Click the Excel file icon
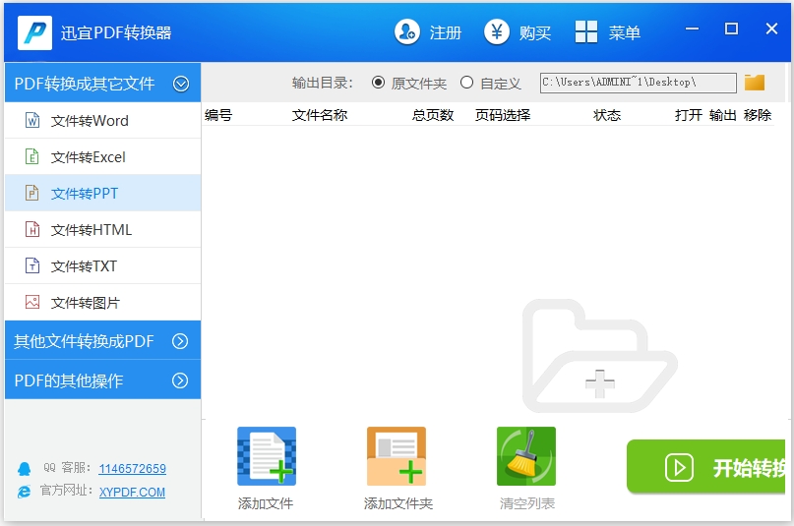Viewport: 794px width, 526px height. [x=32, y=156]
